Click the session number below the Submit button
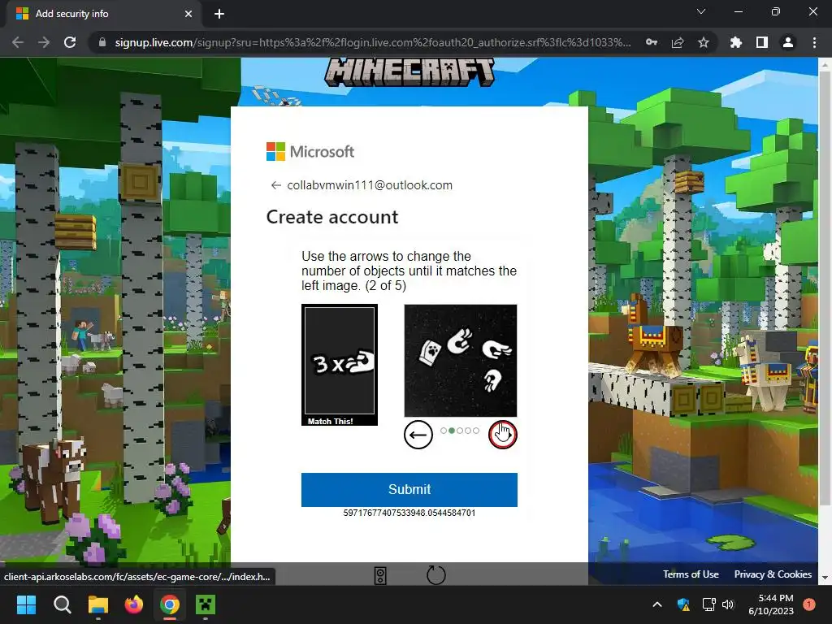The image size is (832, 624). click(x=409, y=513)
